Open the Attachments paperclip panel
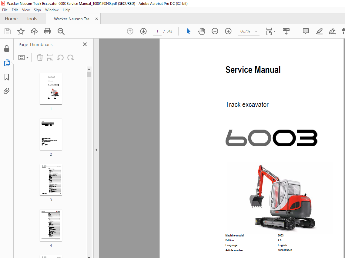Screen dimensions: 345x258 point(7,91)
